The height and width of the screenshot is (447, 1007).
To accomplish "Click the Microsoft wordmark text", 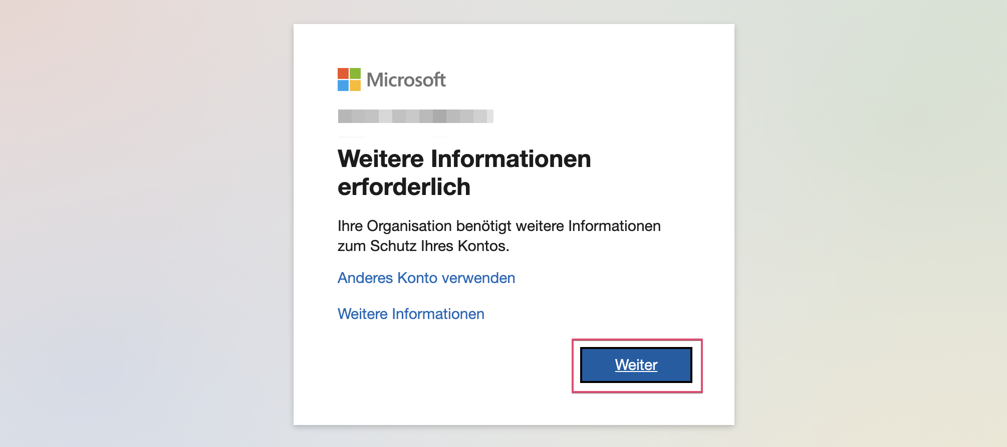I will coord(406,80).
